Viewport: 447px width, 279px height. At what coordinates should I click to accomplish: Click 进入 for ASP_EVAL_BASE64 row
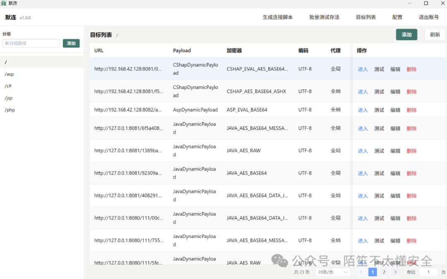[363, 110]
